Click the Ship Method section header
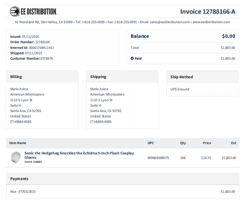248x203 pixels. 181,77
